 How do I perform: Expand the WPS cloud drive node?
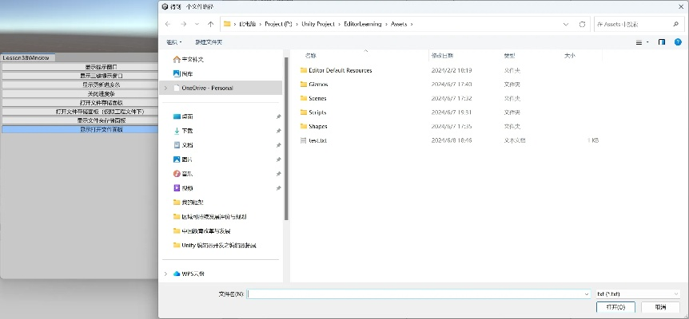165,274
